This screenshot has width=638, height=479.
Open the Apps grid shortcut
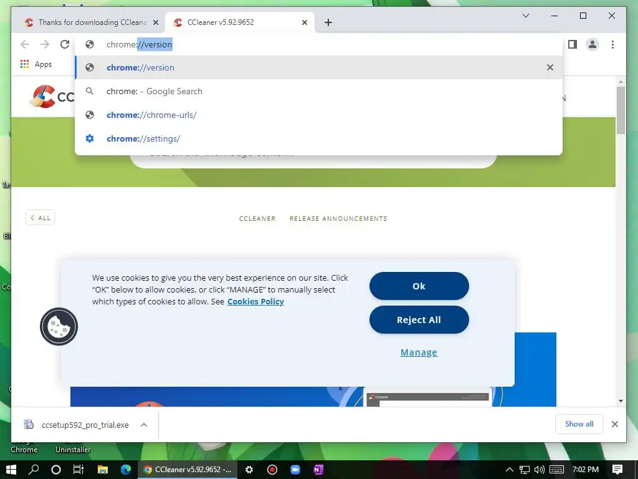pyautogui.click(x=36, y=64)
